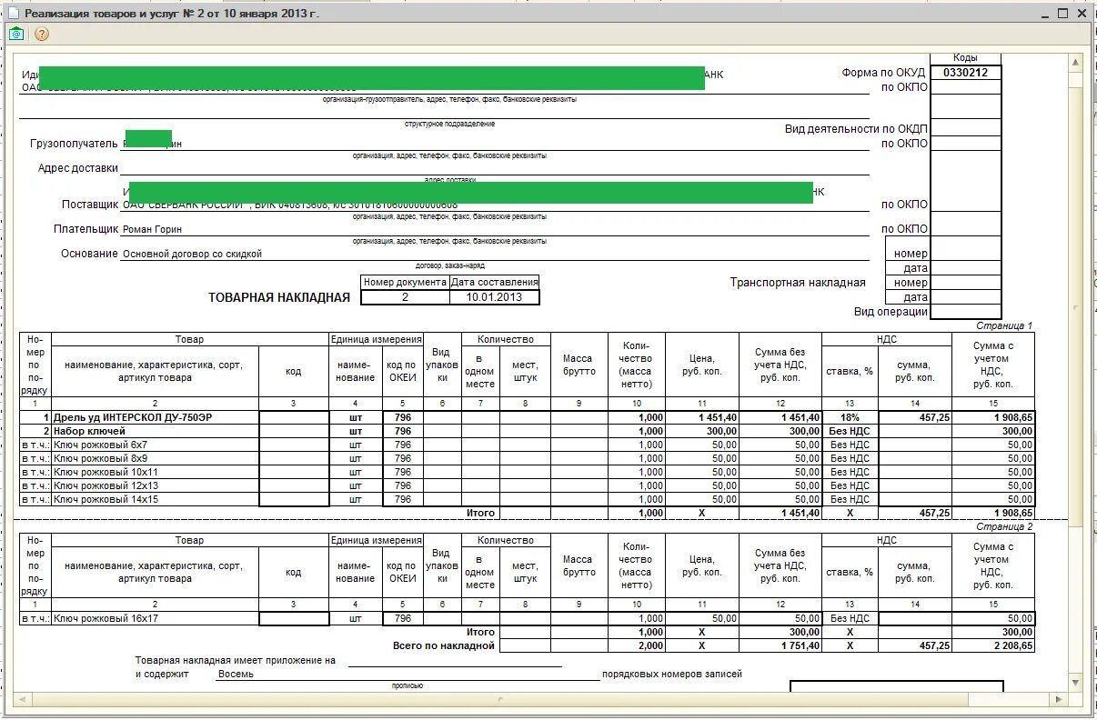Click the порядковых номеров записей text
The height and width of the screenshot is (720, 1097).
coord(672,675)
